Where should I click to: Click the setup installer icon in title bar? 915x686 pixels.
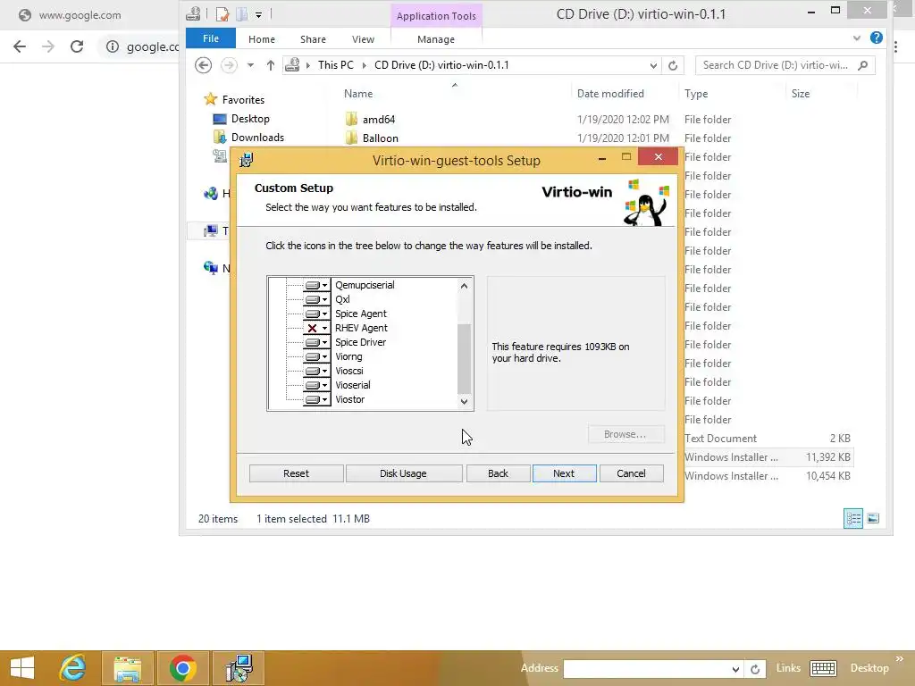(x=247, y=160)
